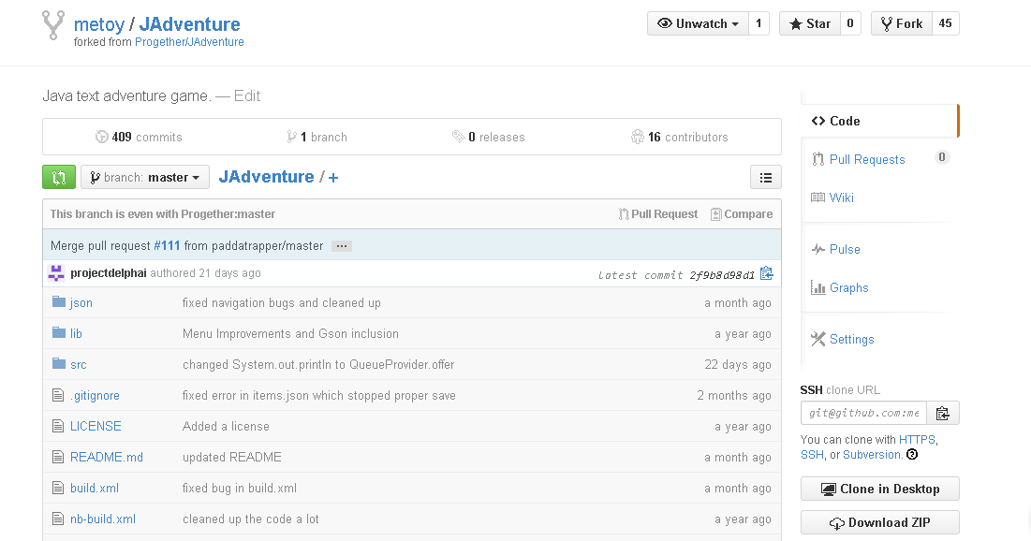Click the Pulse activity icon in sidebar
Screen dimensions: 1031x541
tap(817, 249)
